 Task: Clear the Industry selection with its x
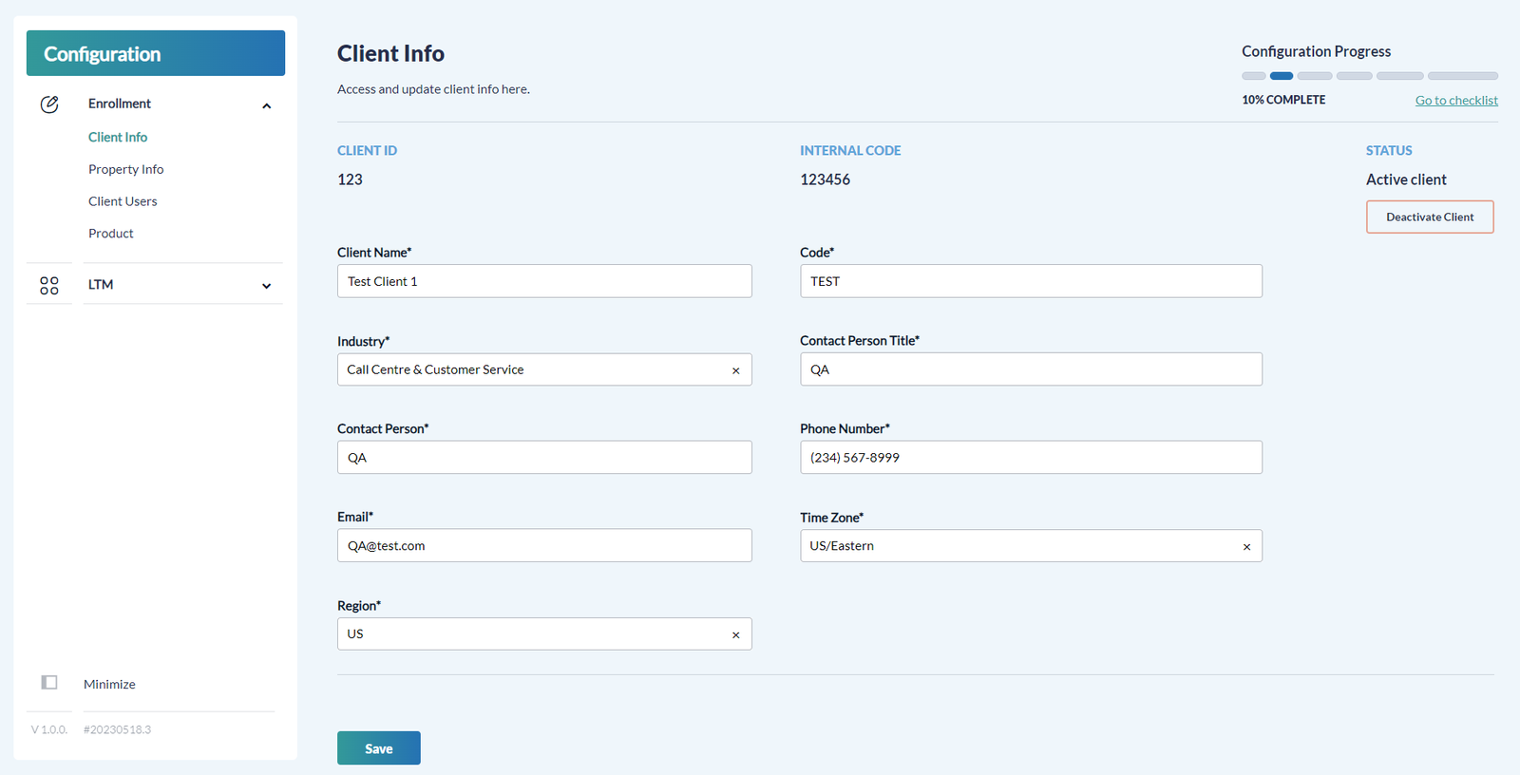(735, 370)
